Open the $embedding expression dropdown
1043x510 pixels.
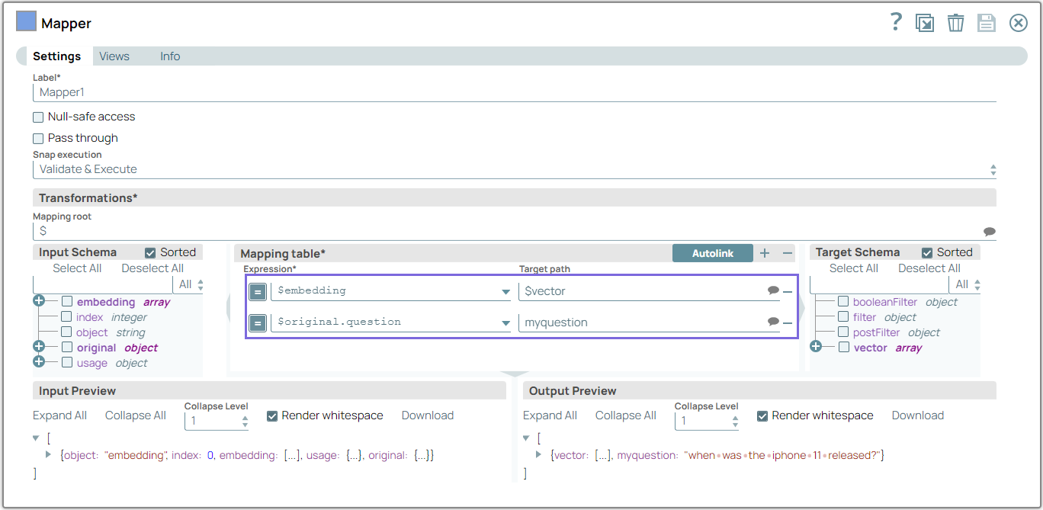pyautogui.click(x=505, y=291)
